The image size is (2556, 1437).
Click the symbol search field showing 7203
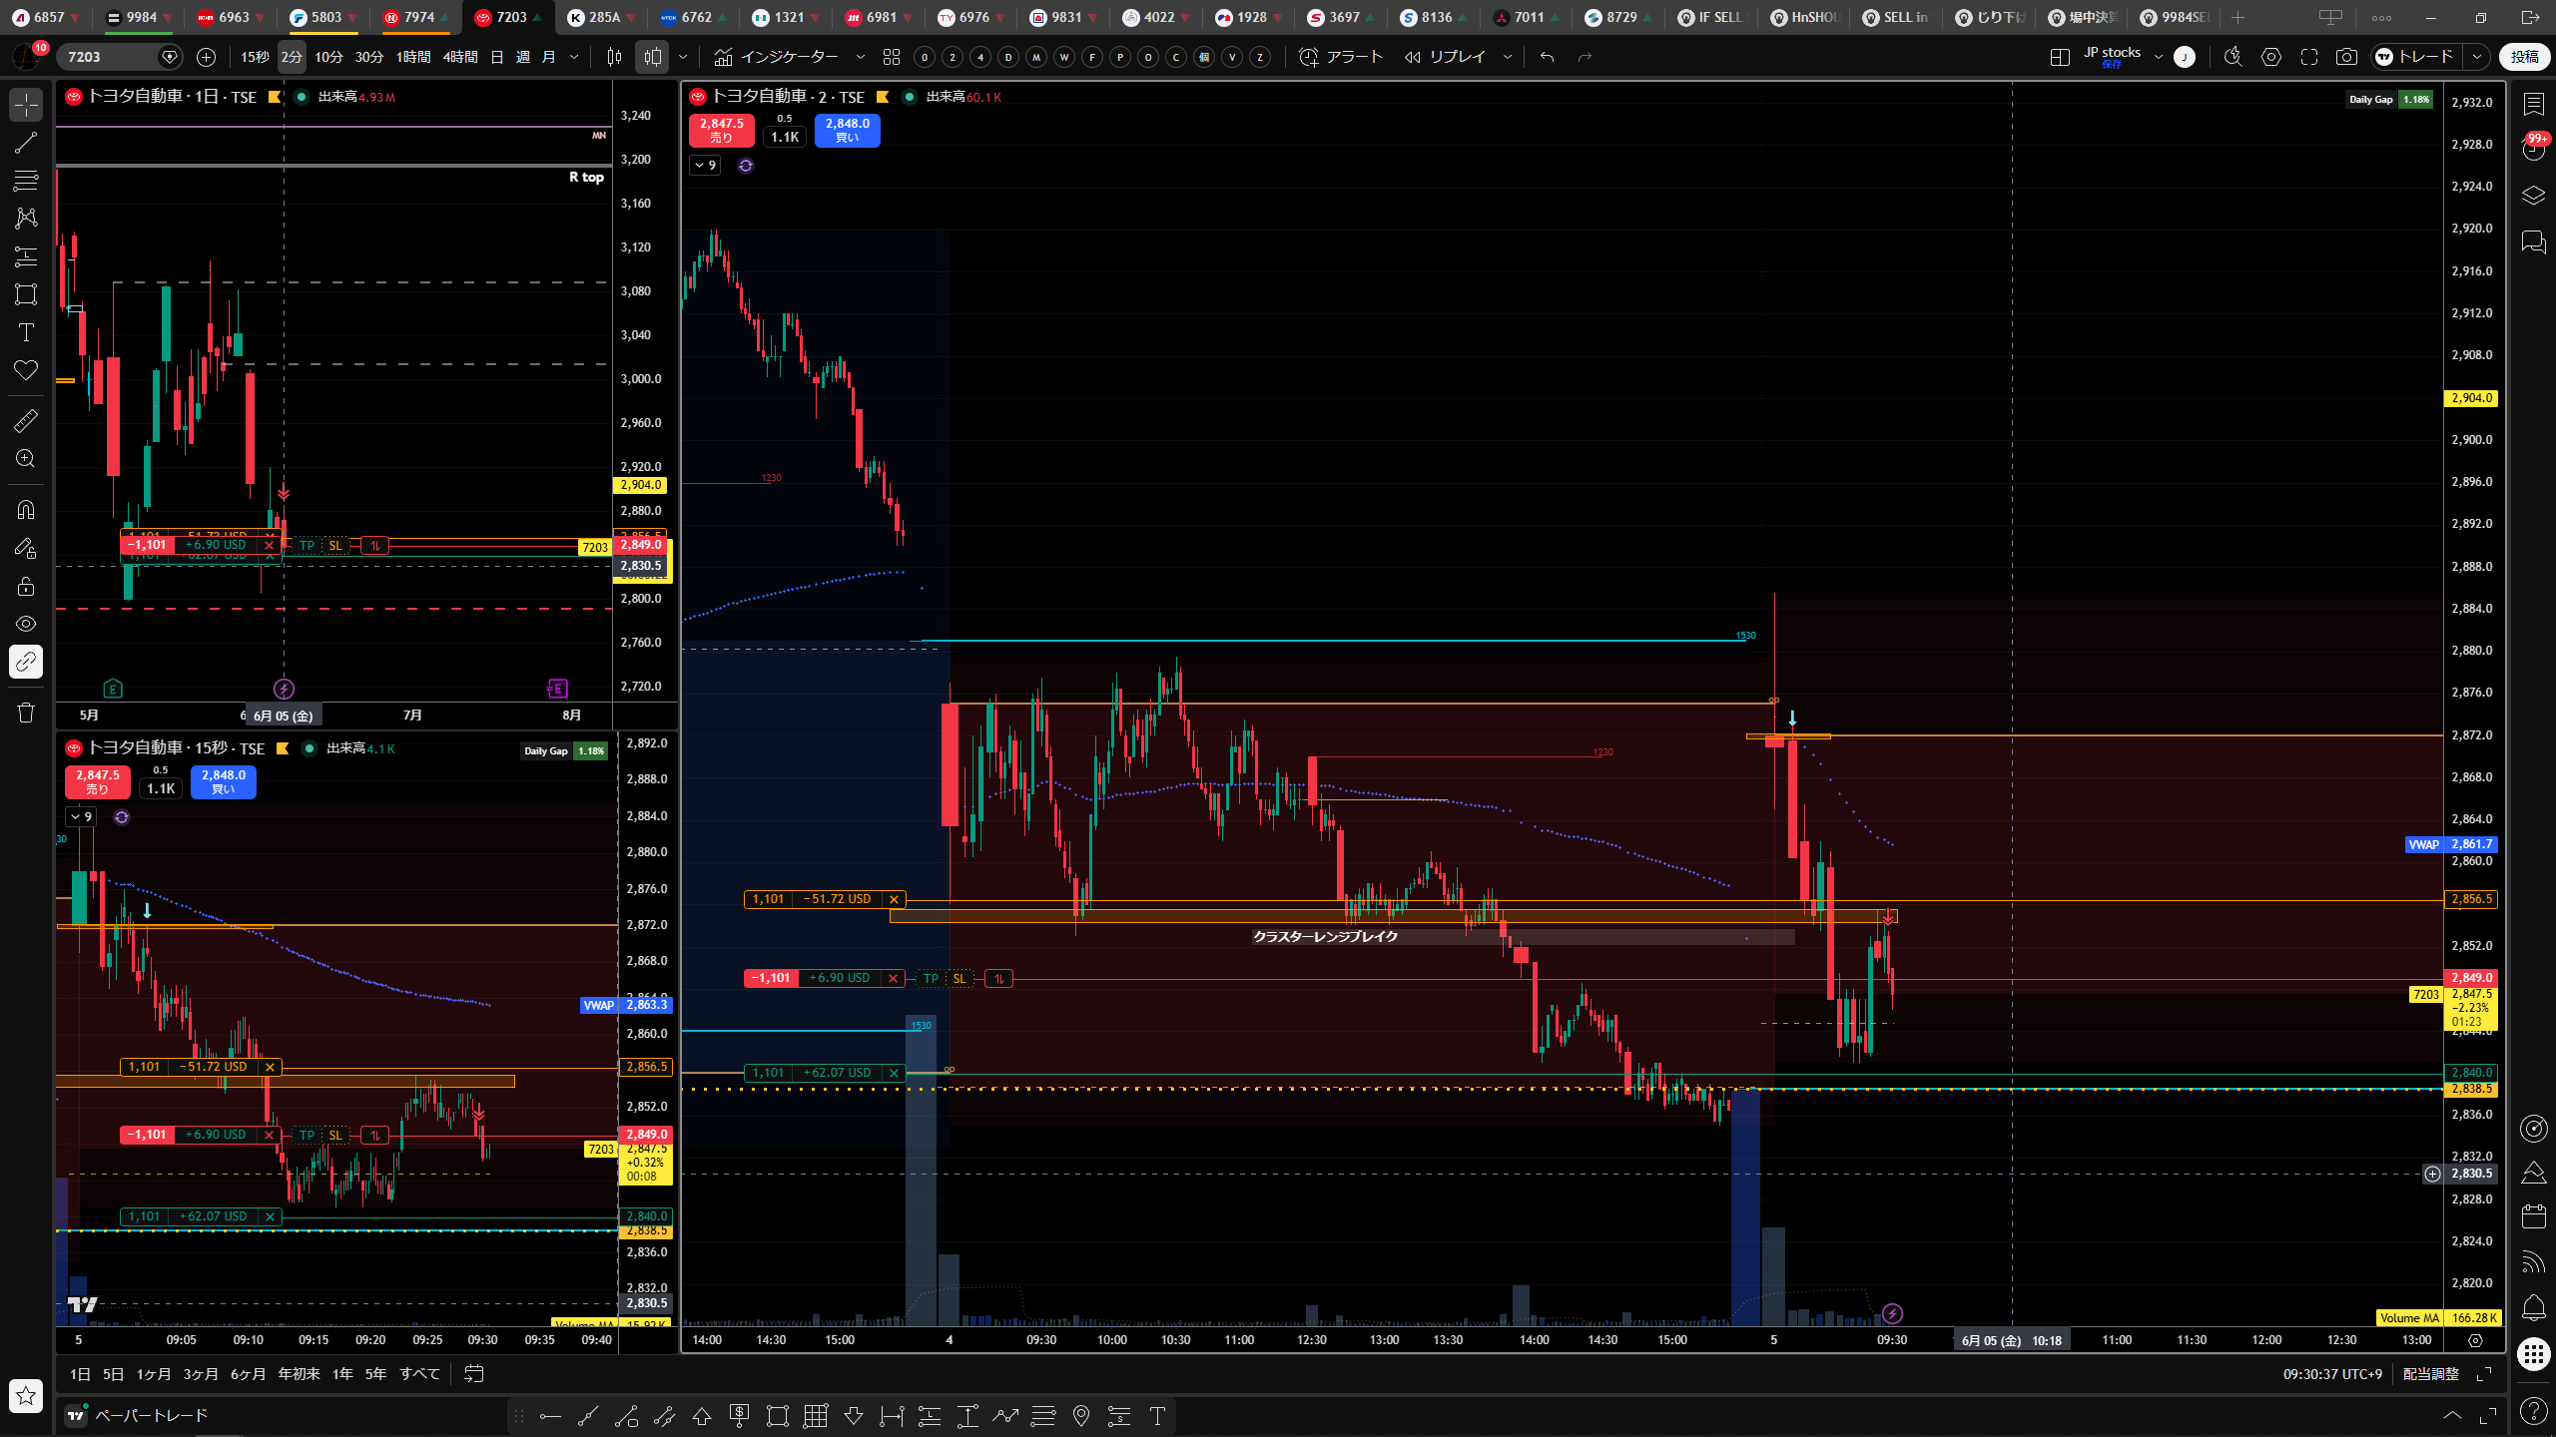click(110, 57)
